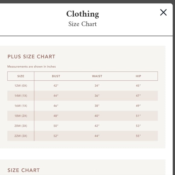Click the HIP column header
The height and width of the screenshot is (175, 175).
[x=138, y=76]
